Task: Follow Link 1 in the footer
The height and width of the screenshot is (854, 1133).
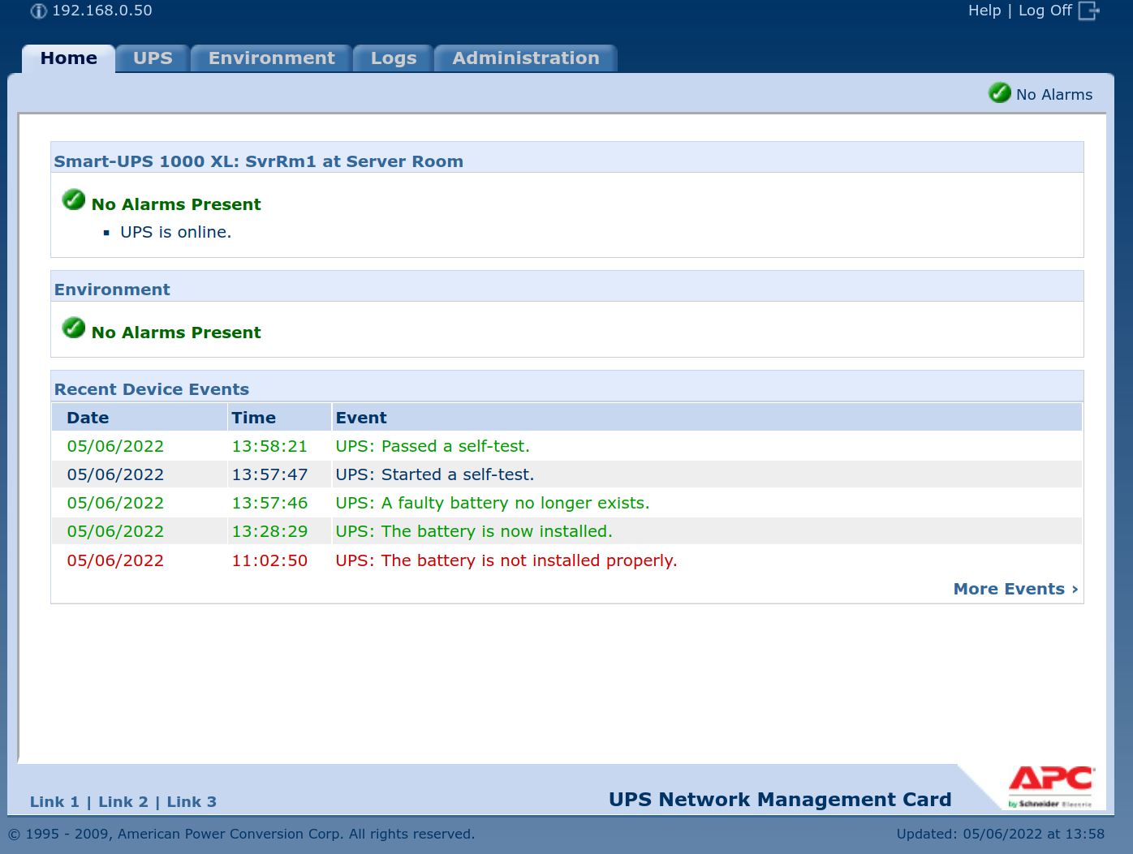Action: [54, 802]
